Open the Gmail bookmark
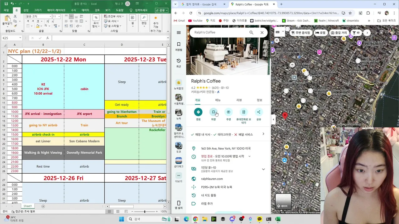The image size is (399, 224). [179, 21]
